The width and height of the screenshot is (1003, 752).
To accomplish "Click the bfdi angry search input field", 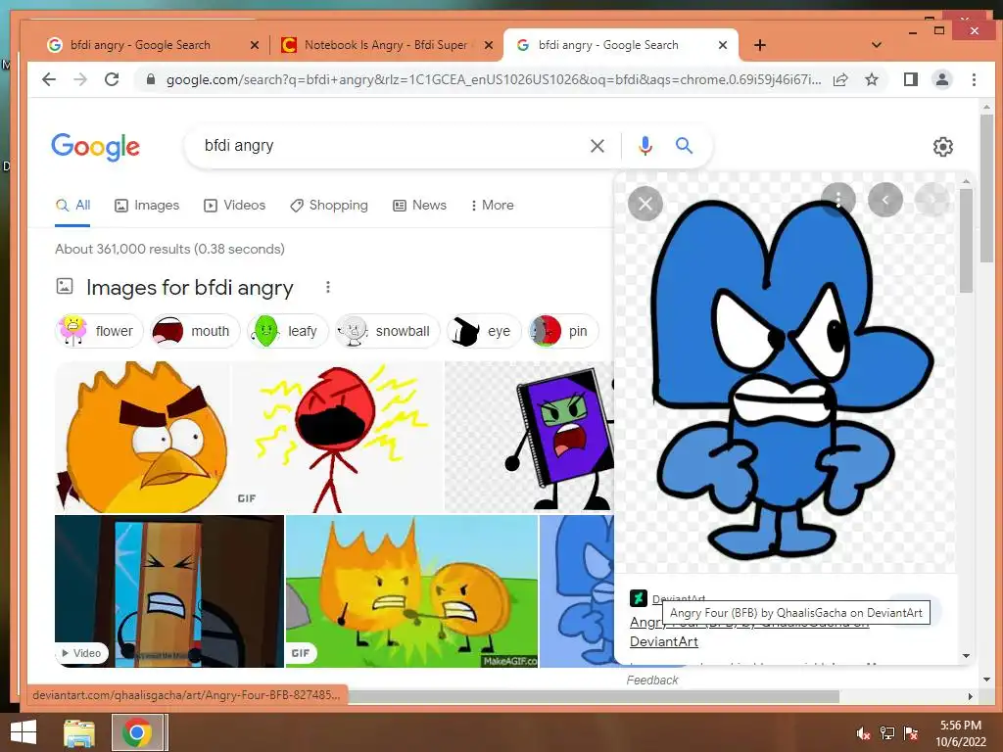I will (390, 146).
